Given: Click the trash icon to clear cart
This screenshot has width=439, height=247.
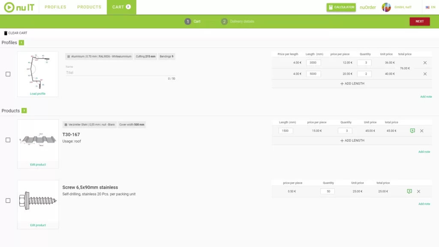Looking at the screenshot, I should click(x=6, y=33).
